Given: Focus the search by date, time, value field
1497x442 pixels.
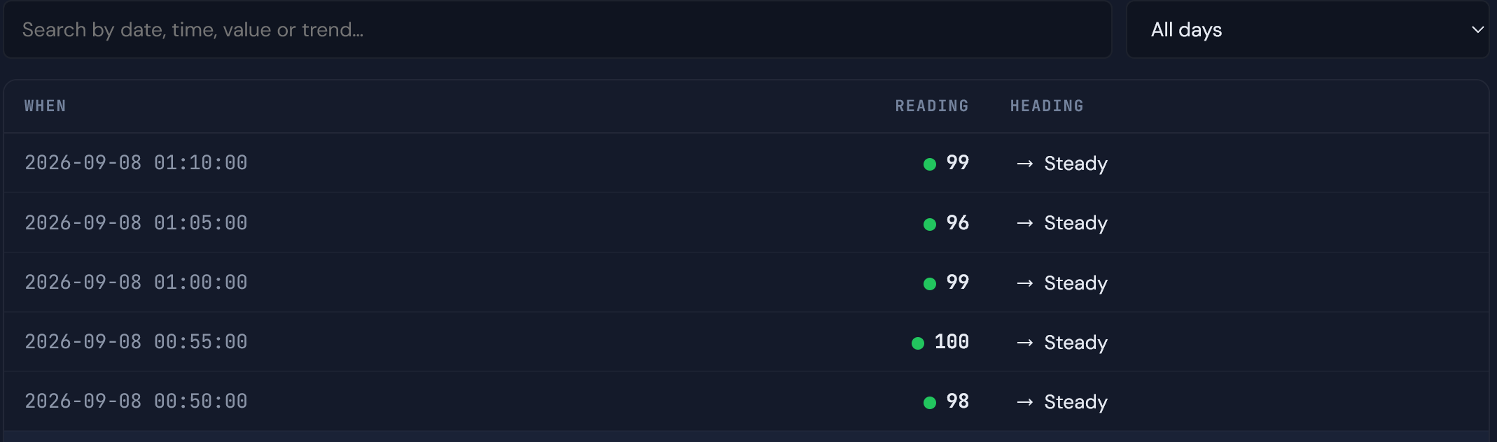Looking at the screenshot, I should [x=557, y=29].
